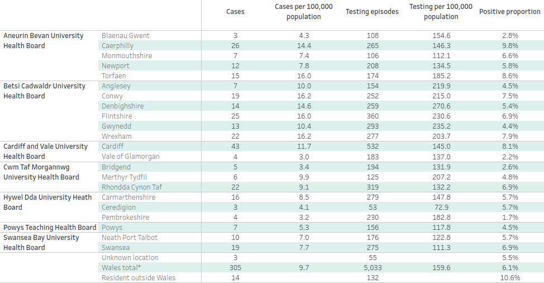Click the Testing episodes column header
The width and height of the screenshot is (544, 283).
pyautogui.click(x=372, y=12)
